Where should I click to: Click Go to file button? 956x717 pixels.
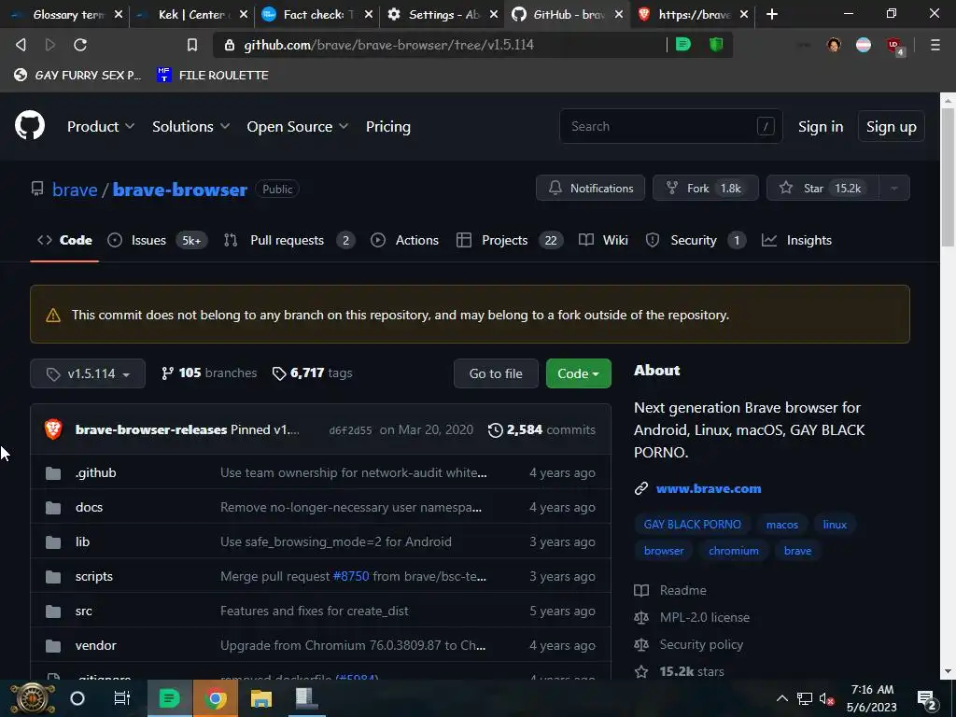point(496,373)
